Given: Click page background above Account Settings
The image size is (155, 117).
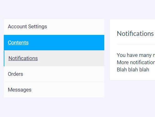Looking at the screenshot, I should click(x=54, y=9).
